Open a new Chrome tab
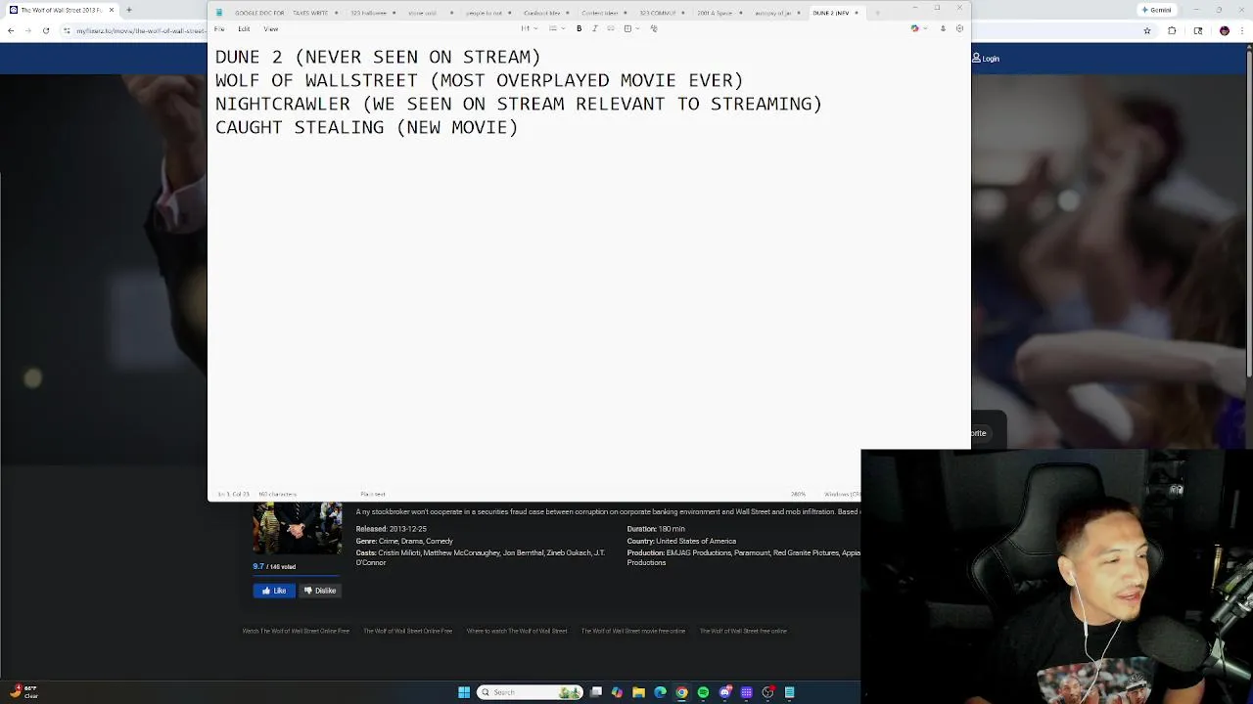Viewport: 1253px width, 704px height. tap(128, 10)
